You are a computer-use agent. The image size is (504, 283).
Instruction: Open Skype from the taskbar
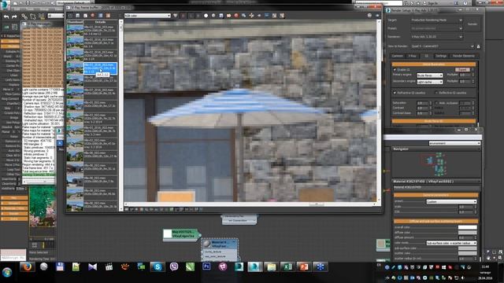[157, 266]
